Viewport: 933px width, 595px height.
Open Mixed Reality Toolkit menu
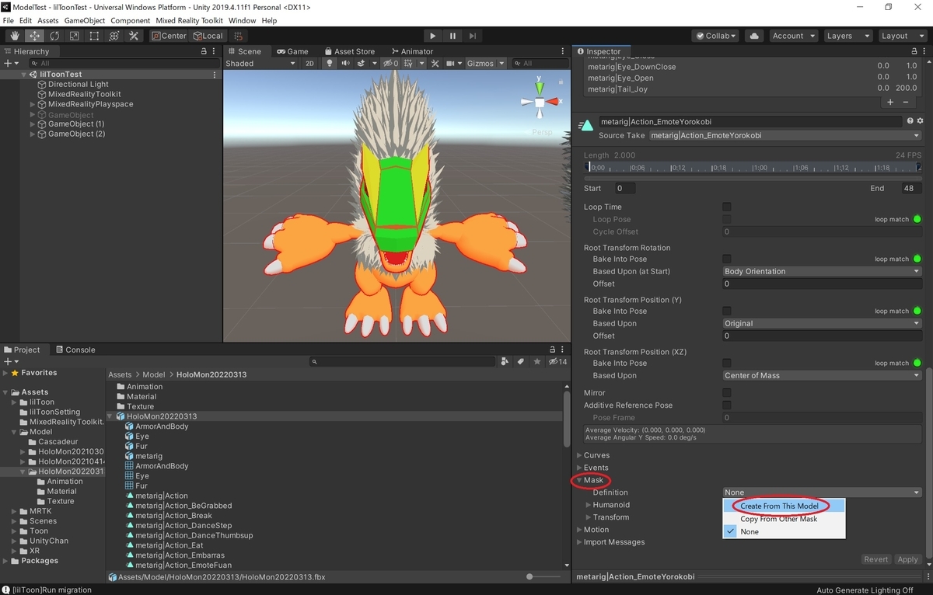pyautogui.click(x=190, y=20)
